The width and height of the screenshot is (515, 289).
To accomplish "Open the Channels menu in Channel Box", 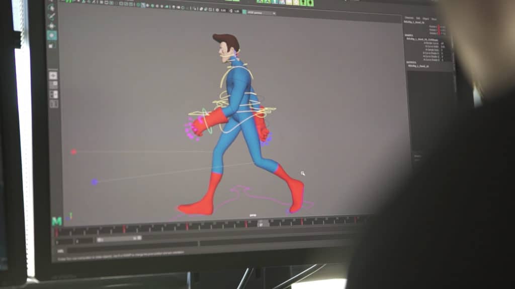I will [409, 18].
